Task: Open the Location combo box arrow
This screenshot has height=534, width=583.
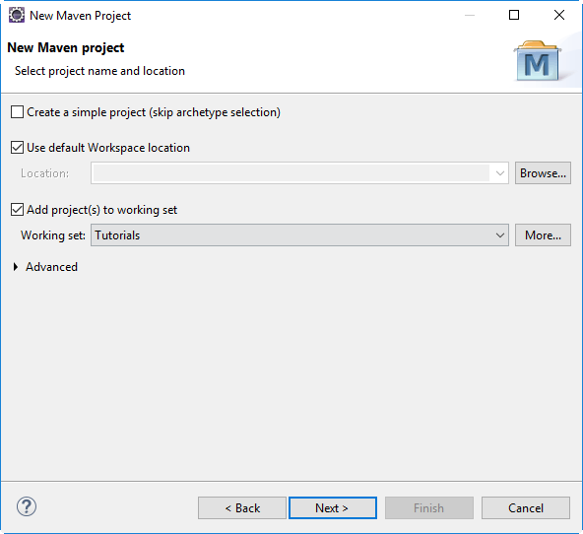Action: 499,173
